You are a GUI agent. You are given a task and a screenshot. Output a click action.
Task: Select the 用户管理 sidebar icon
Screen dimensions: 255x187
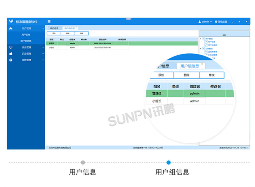(x=11, y=28)
